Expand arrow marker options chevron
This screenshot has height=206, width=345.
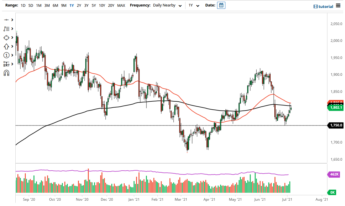point(12,46)
